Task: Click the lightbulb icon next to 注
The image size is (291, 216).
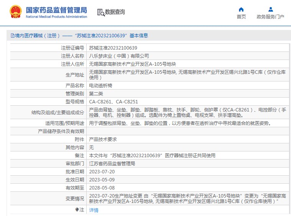Action: pyautogui.click(x=77, y=210)
